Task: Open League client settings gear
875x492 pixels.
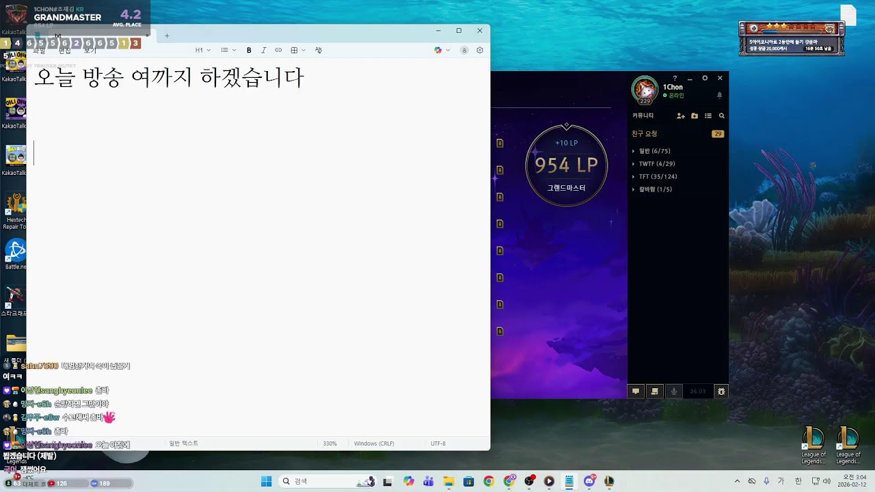Action: point(705,78)
